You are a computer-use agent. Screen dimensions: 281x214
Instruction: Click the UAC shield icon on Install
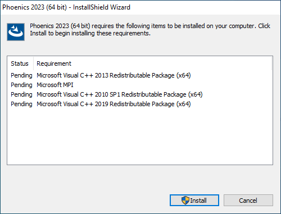(x=185, y=201)
